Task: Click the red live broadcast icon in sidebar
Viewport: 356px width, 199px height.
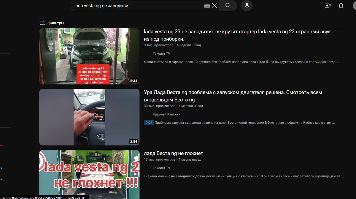Action: pos(1,146)
